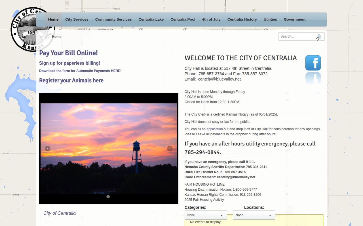Click the search magnifier icon
The width and height of the screenshot is (363, 226).
pyautogui.click(x=319, y=37)
